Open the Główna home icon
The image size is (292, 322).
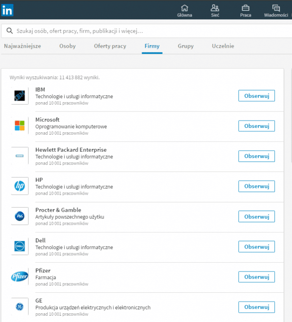point(184,8)
